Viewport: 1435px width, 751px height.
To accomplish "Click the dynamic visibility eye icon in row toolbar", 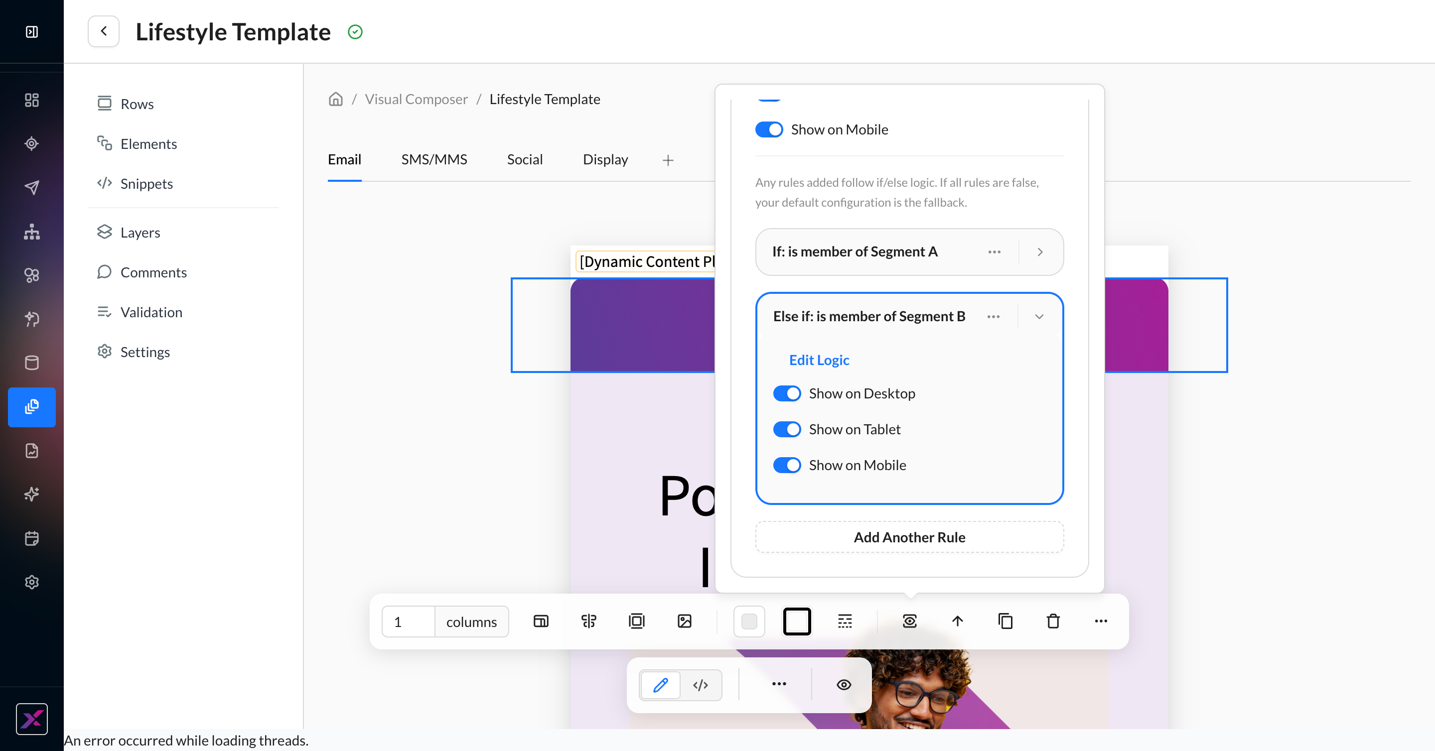I will tap(910, 622).
